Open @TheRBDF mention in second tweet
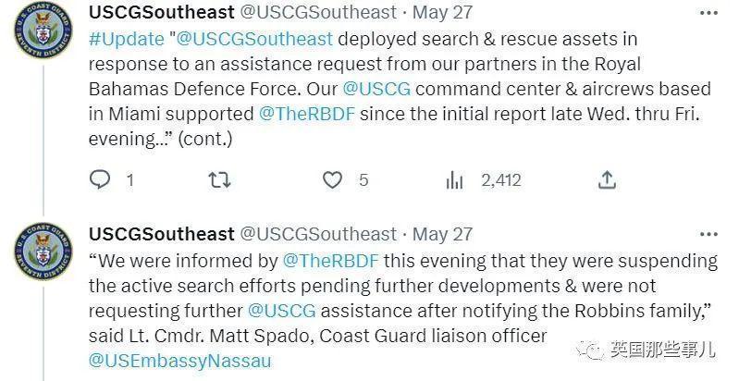Screen dimensions: 739x381 (x=330, y=261)
